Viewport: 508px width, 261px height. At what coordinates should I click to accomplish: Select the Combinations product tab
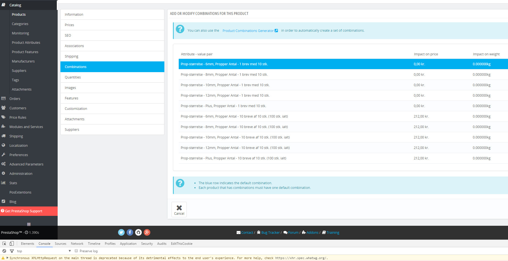pyautogui.click(x=112, y=67)
